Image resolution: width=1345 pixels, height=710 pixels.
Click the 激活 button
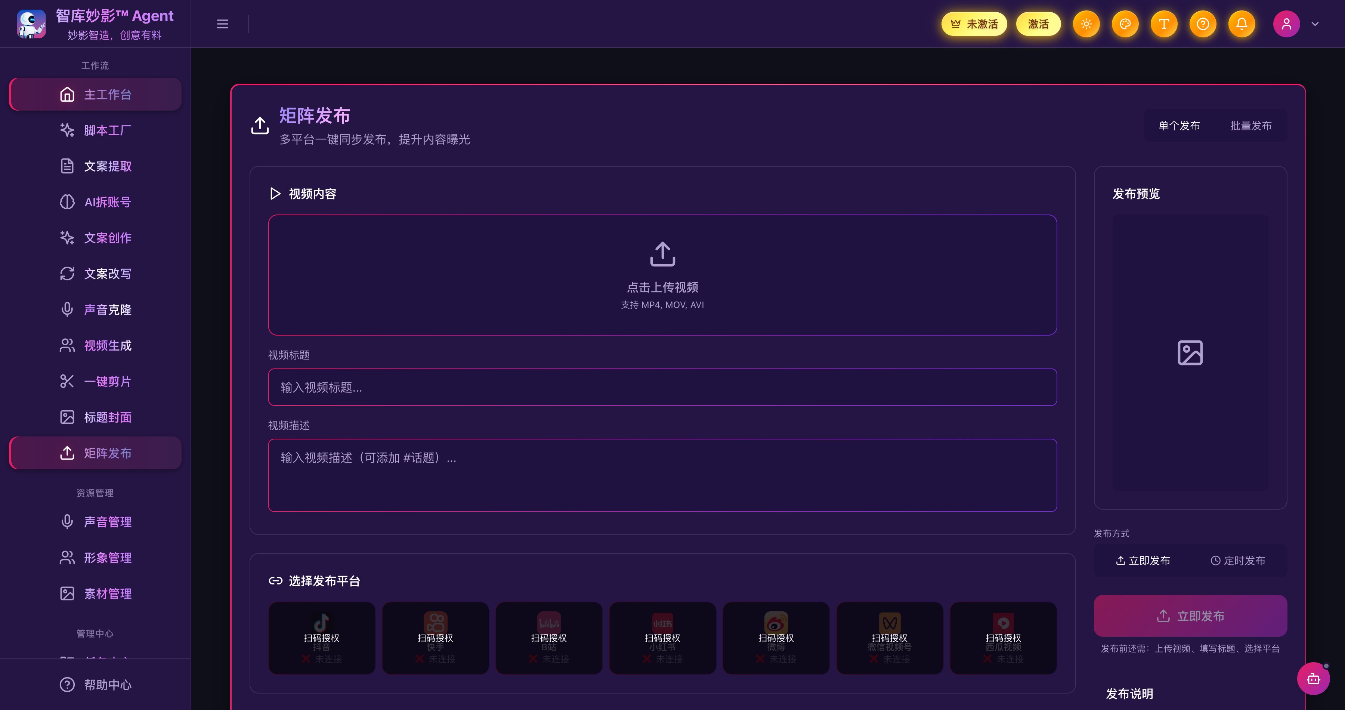coord(1038,24)
